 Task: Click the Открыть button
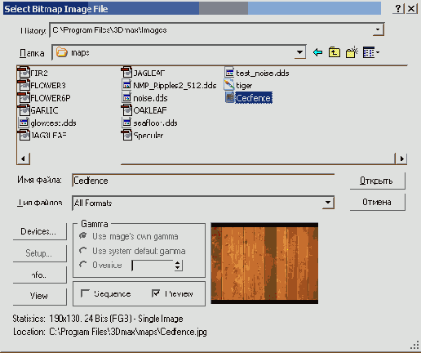377,181
